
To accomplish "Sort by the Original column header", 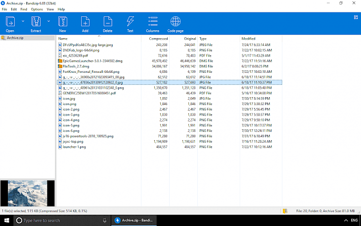I will click(x=190, y=39).
